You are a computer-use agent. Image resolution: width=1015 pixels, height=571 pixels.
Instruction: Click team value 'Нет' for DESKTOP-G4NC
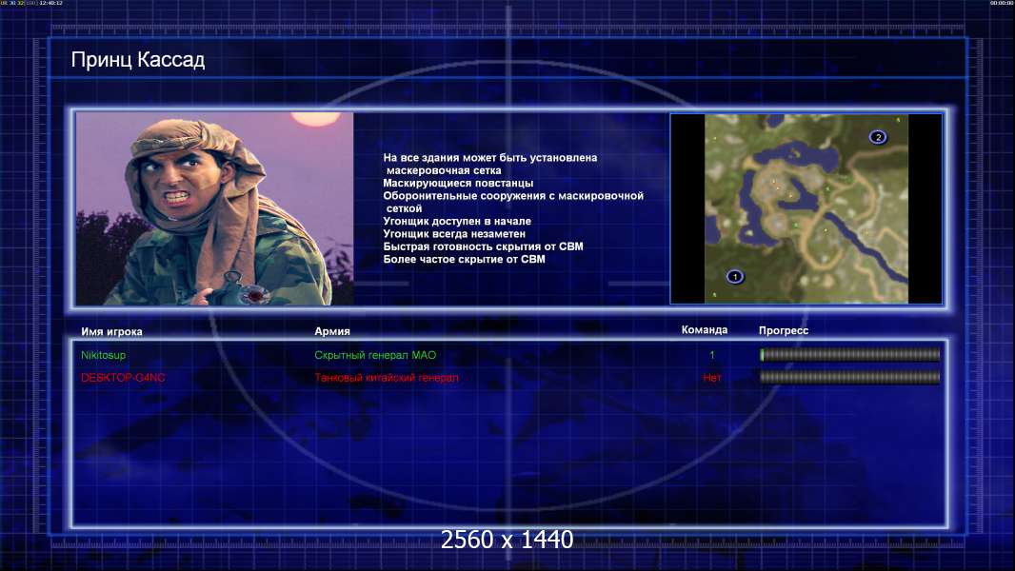click(x=712, y=378)
